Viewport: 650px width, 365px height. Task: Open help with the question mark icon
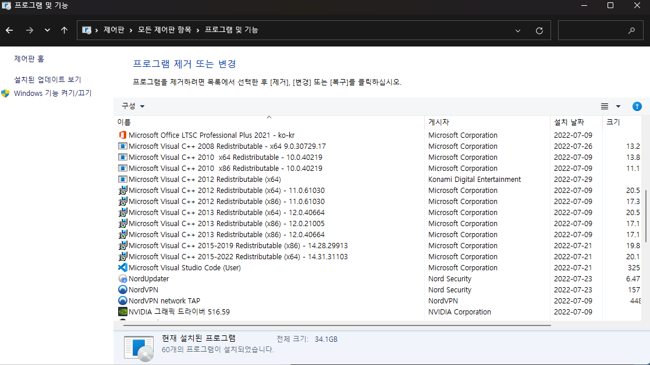[637, 106]
